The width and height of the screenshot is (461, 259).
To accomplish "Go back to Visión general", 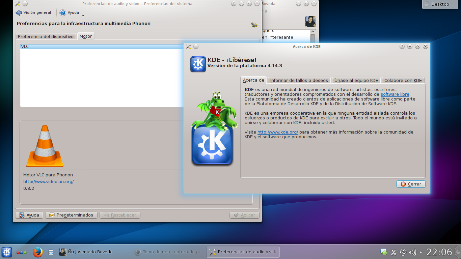I will pyautogui.click(x=33, y=13).
